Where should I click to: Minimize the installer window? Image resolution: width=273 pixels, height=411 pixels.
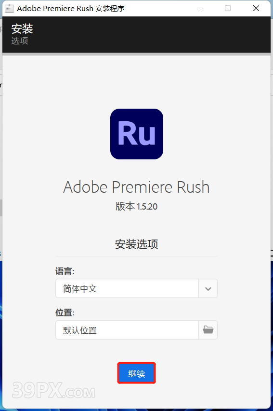(x=200, y=8)
